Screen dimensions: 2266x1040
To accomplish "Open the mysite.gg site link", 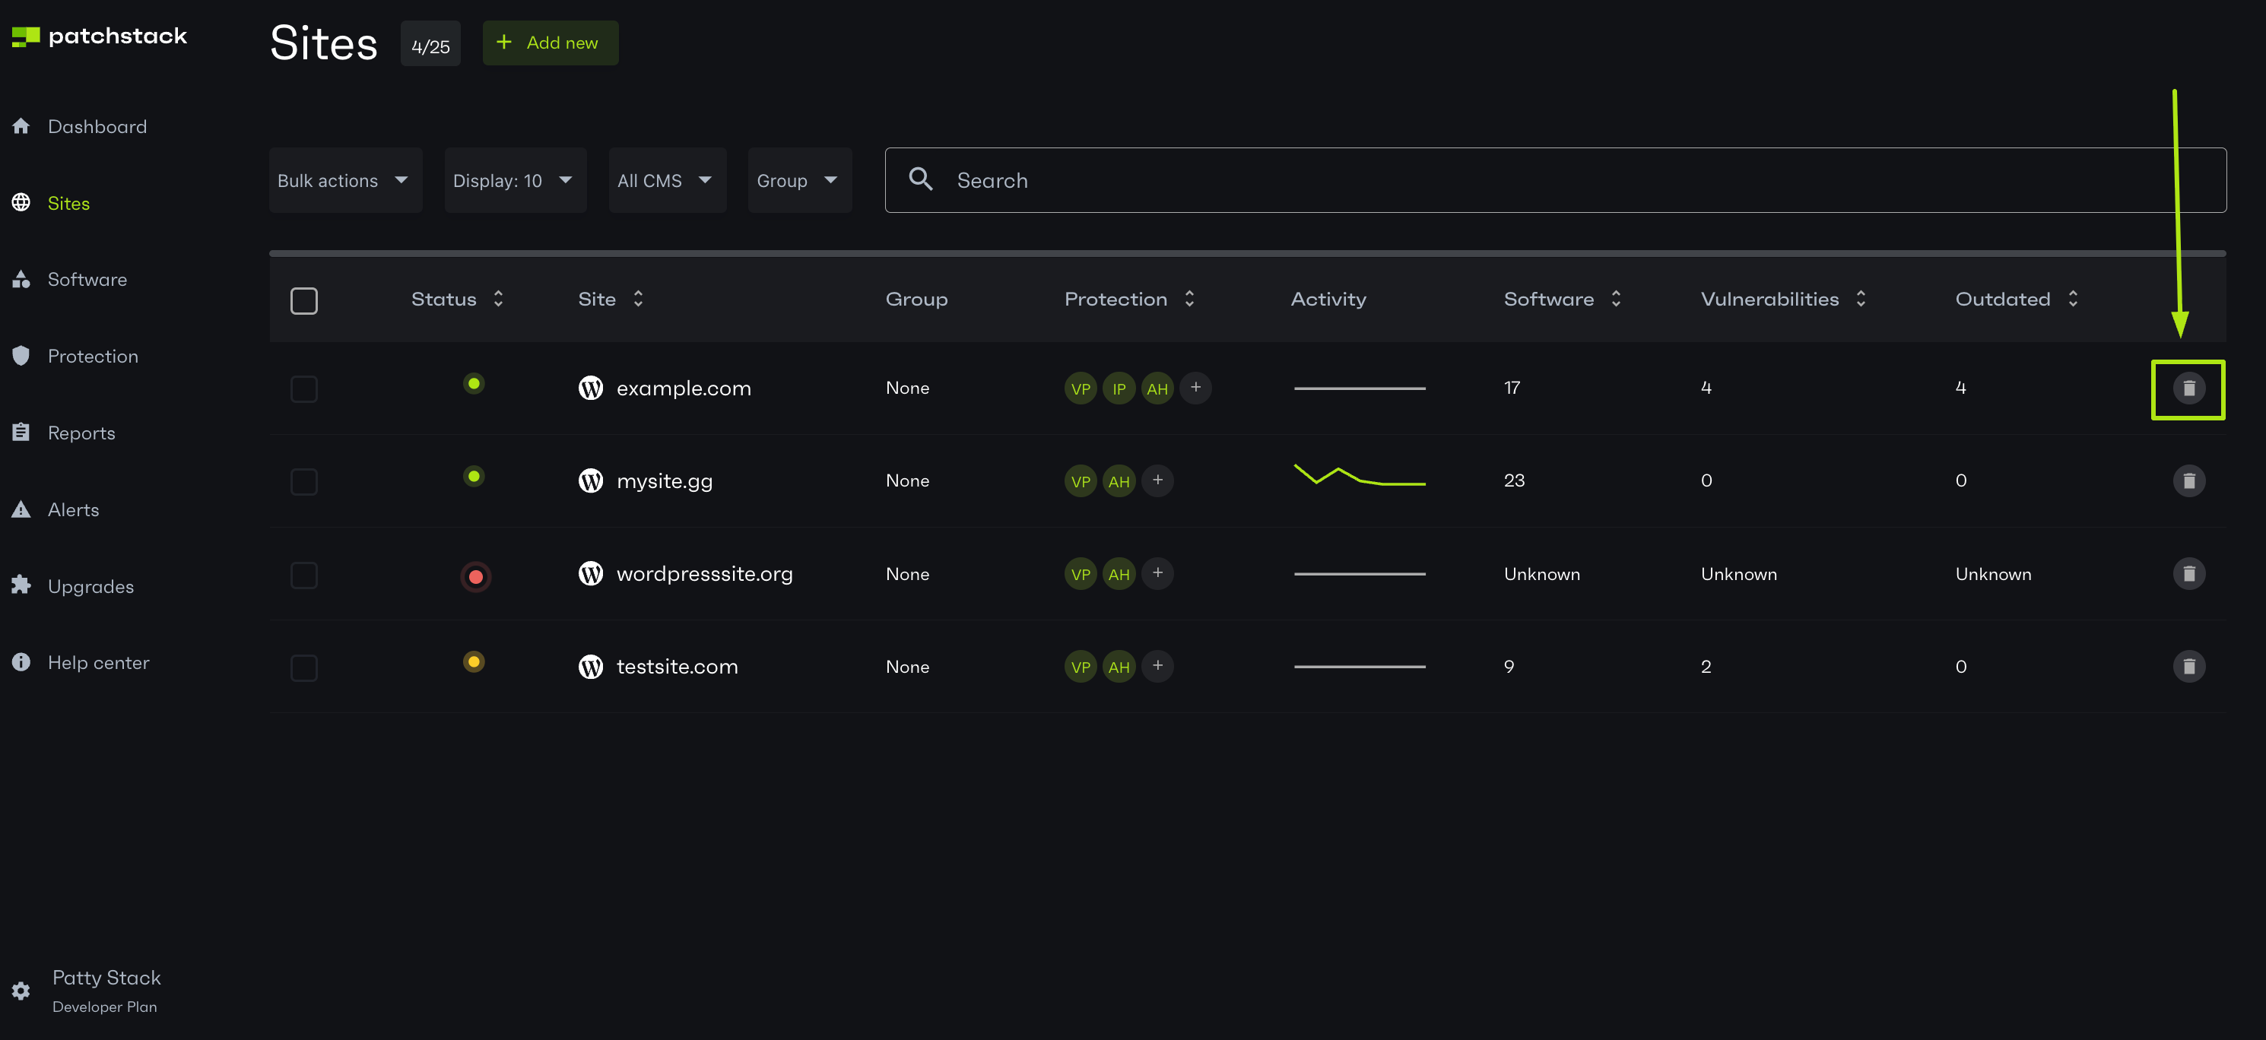I will pyautogui.click(x=664, y=481).
